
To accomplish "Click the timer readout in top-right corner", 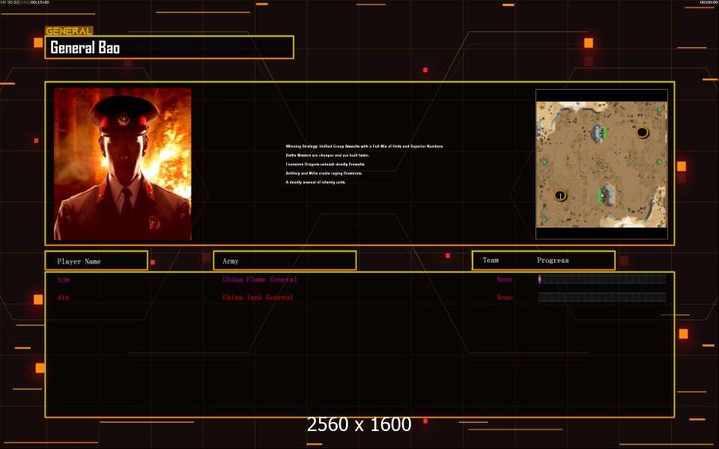I will [x=708, y=3].
